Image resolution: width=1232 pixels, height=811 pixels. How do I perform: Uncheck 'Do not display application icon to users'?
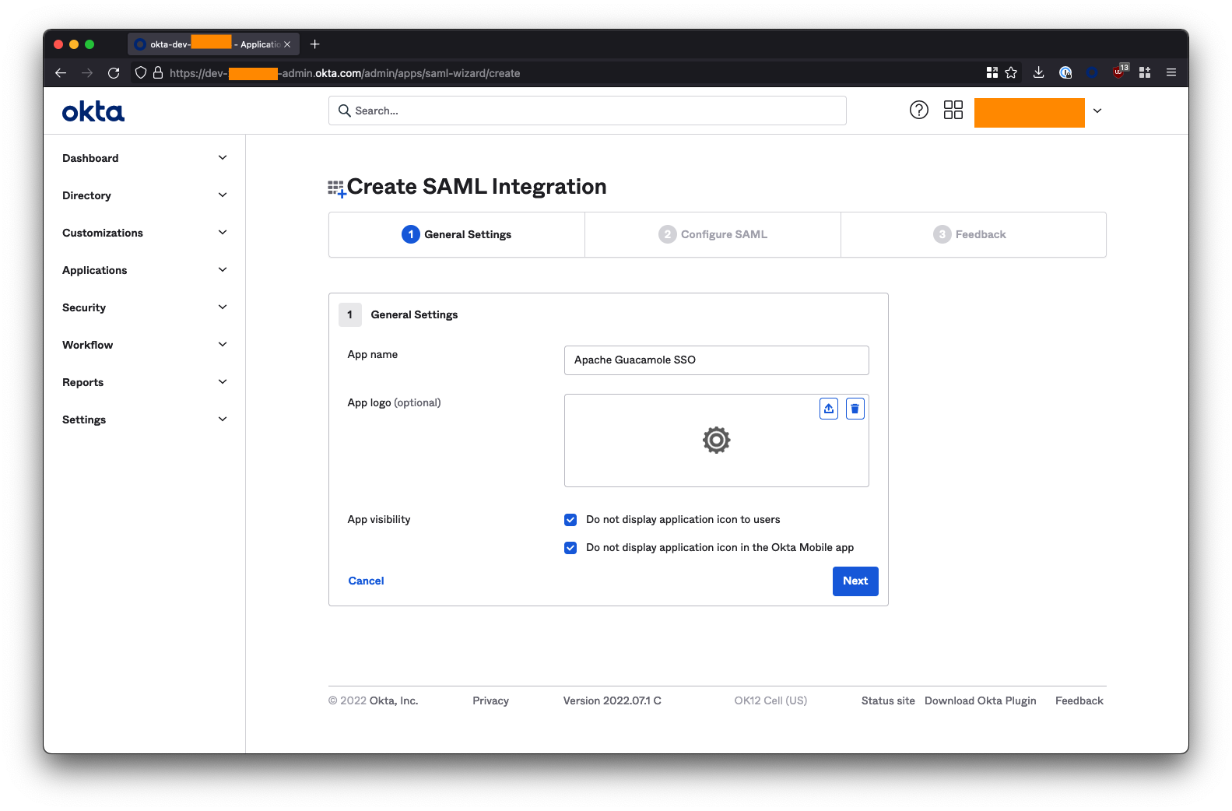[570, 520]
